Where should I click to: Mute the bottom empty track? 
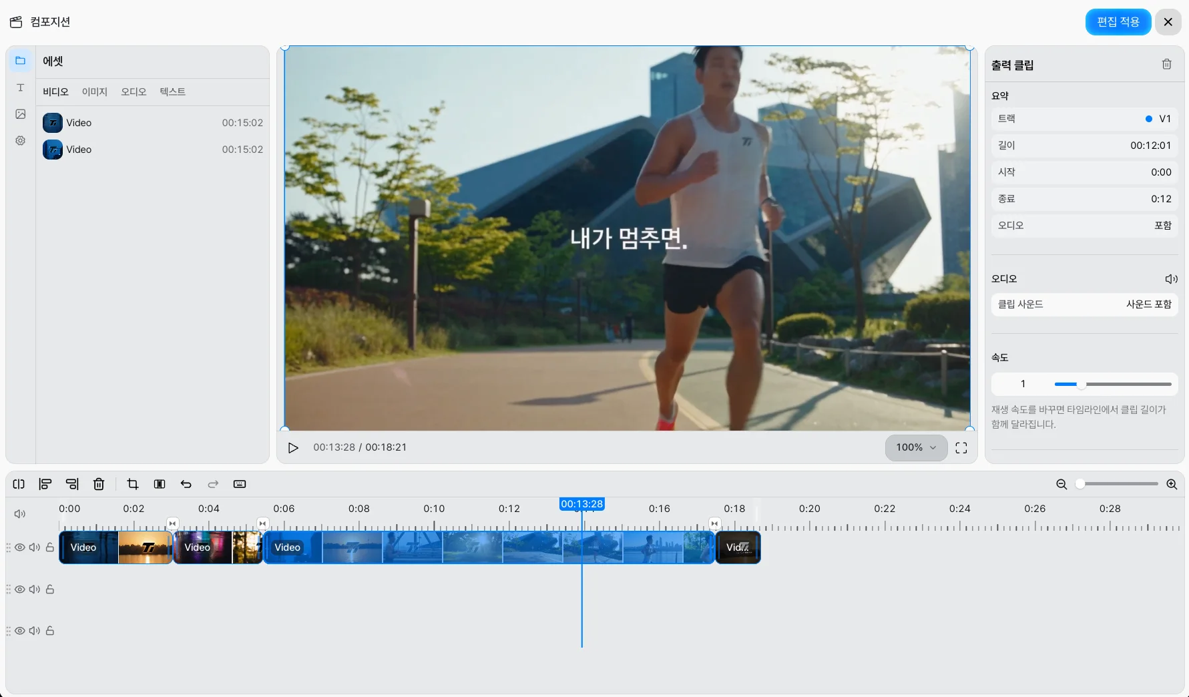(x=35, y=631)
